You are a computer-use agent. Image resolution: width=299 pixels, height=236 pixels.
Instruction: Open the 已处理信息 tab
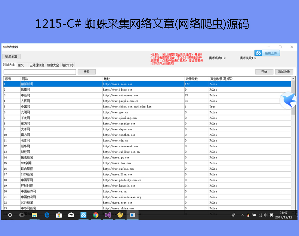[37, 65]
